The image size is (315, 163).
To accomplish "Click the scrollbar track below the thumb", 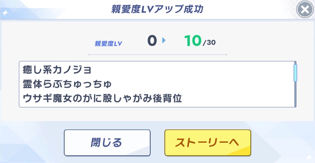I will pos(295,94).
